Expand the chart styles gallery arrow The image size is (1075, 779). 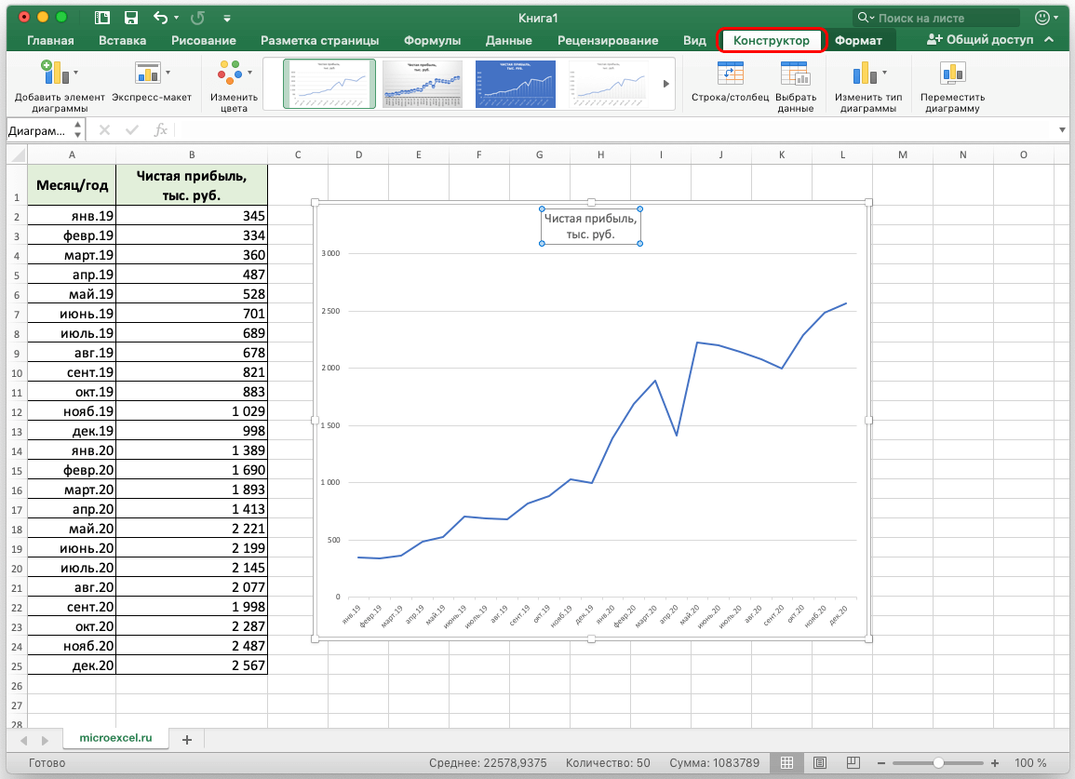point(665,84)
